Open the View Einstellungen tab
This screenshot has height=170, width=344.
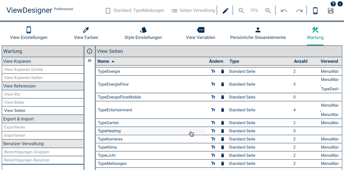point(29,33)
